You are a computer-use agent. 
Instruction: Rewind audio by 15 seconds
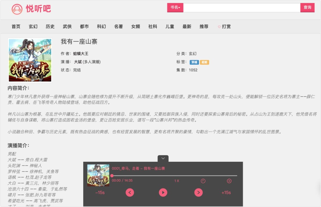click(100, 193)
